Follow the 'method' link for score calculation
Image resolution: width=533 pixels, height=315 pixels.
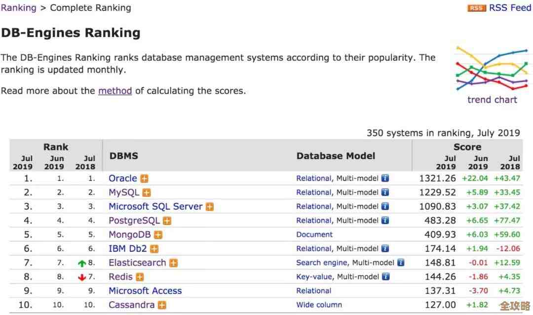115,91
